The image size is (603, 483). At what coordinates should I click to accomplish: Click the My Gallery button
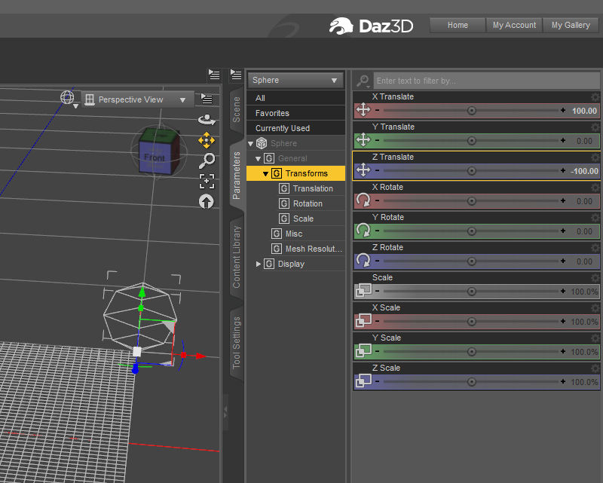[571, 25]
